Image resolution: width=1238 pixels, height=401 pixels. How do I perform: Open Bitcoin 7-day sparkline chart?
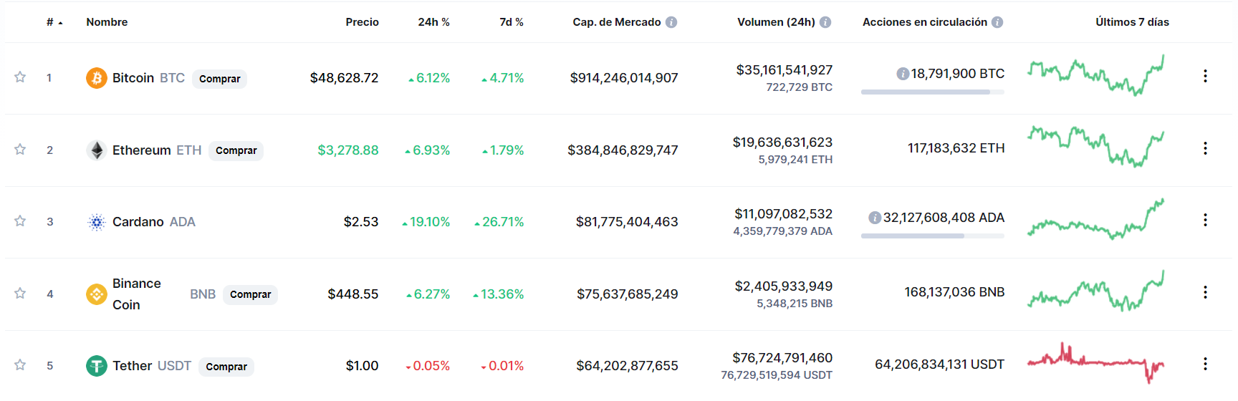tap(1095, 75)
